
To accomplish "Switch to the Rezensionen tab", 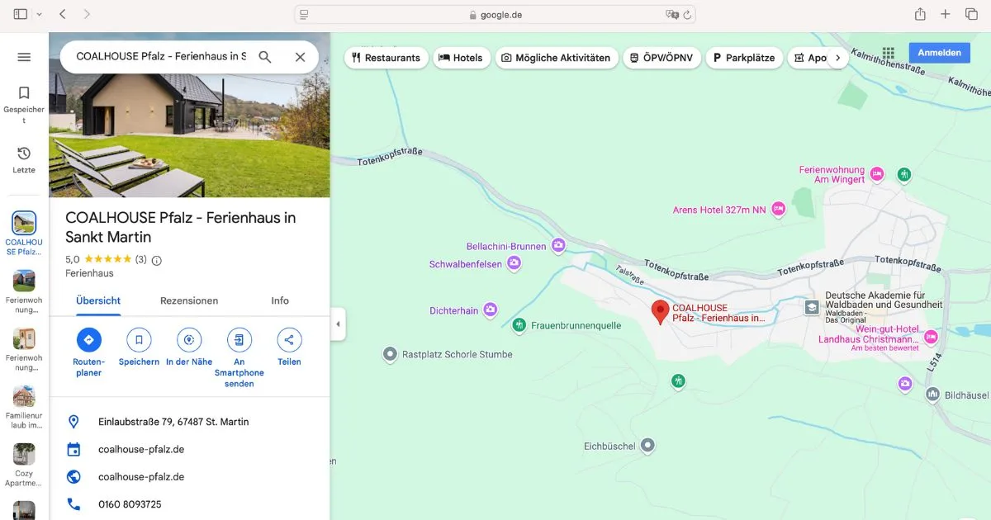I will (x=189, y=300).
